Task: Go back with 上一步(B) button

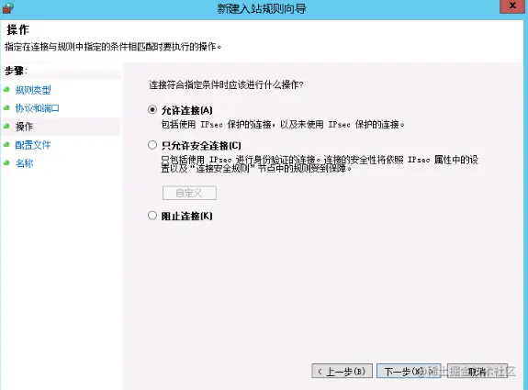Action: point(342,371)
